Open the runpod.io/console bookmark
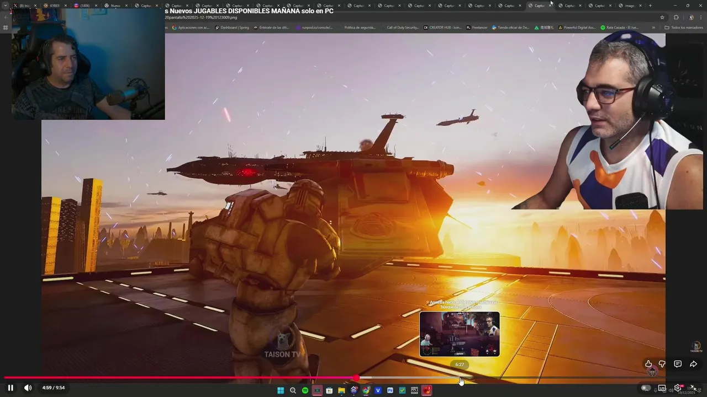Image resolution: width=707 pixels, height=397 pixels. pos(314,27)
